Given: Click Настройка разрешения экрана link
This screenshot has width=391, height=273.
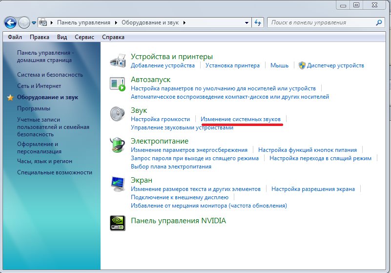Looking at the screenshot, I should (x=313, y=189).
